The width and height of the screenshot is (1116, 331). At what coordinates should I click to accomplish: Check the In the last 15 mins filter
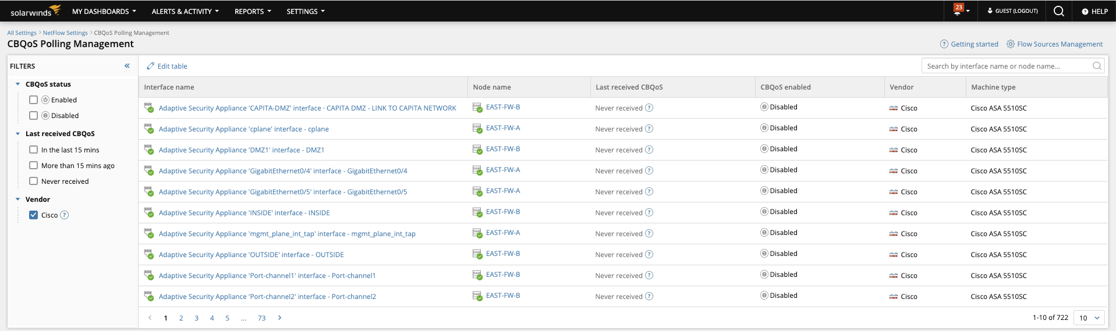(x=34, y=150)
